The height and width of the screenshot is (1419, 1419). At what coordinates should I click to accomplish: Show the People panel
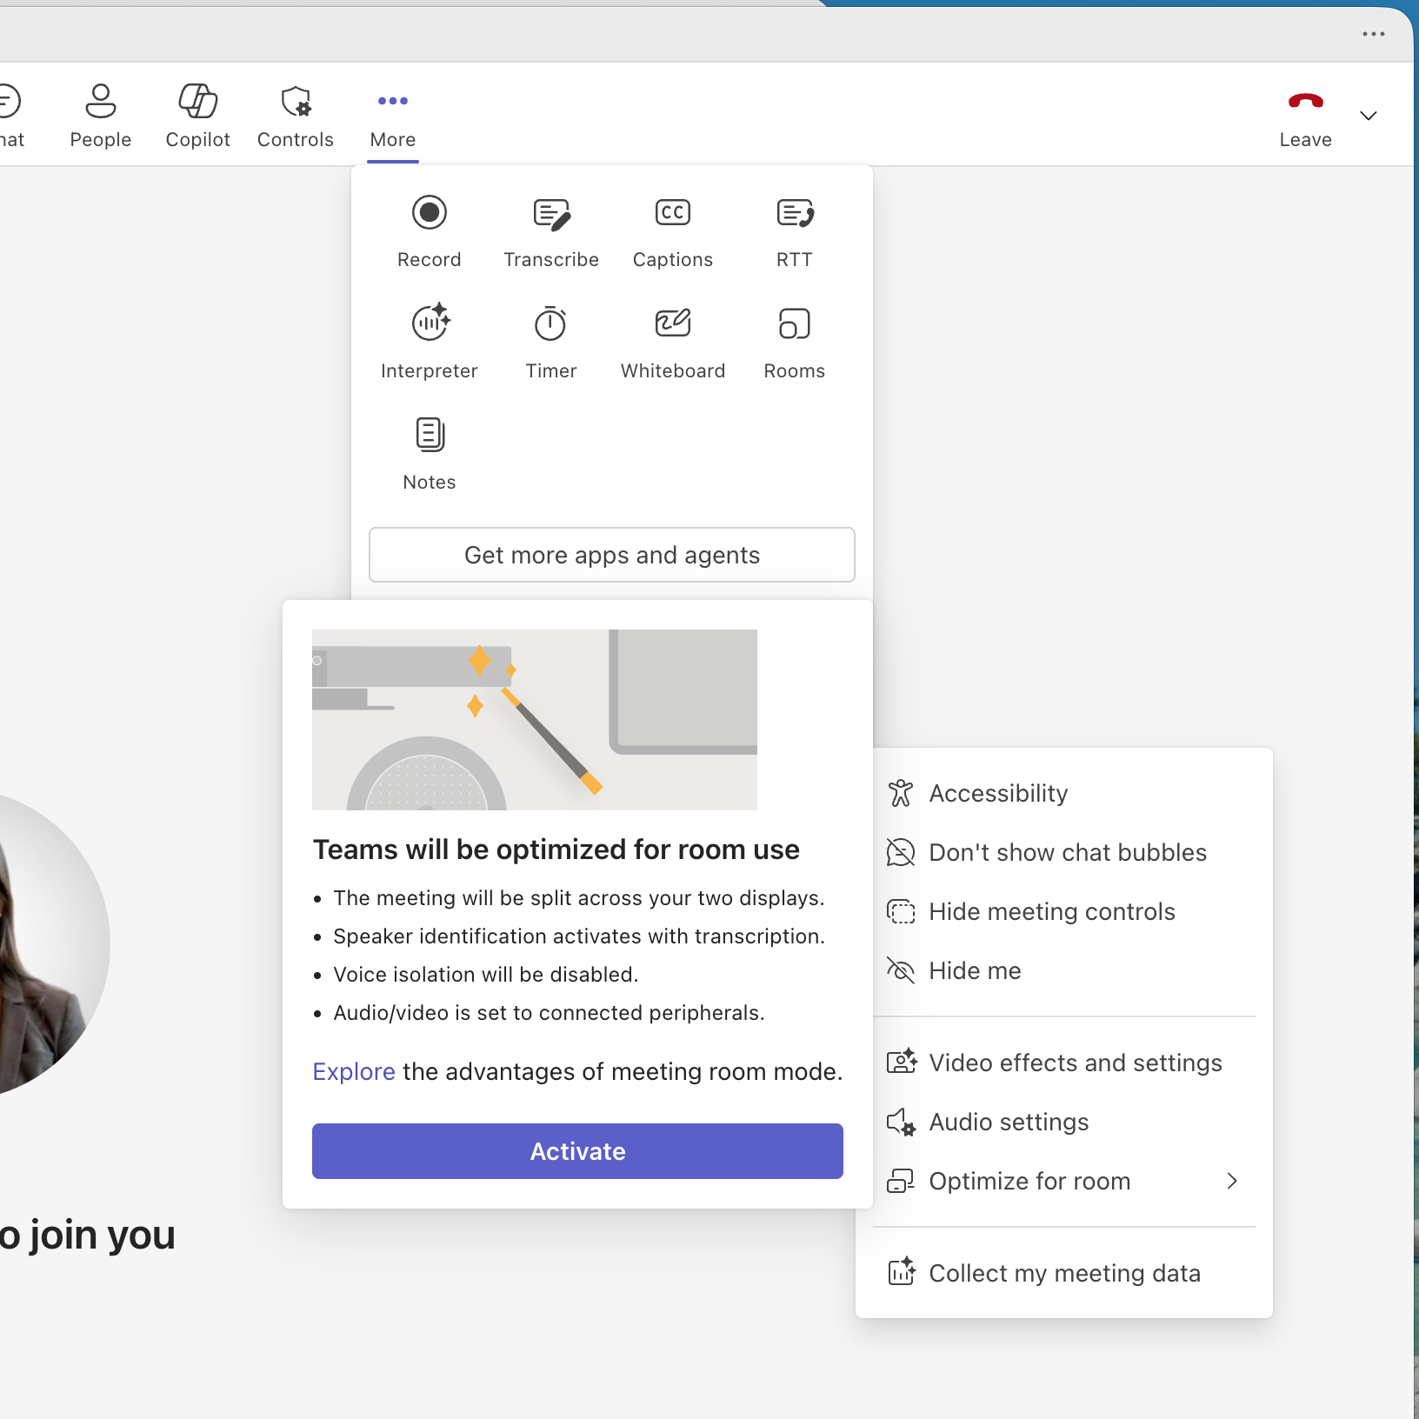coord(101,117)
